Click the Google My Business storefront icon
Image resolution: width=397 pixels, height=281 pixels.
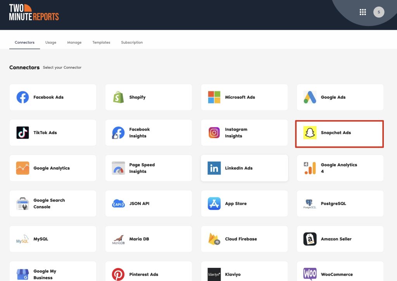click(x=22, y=274)
